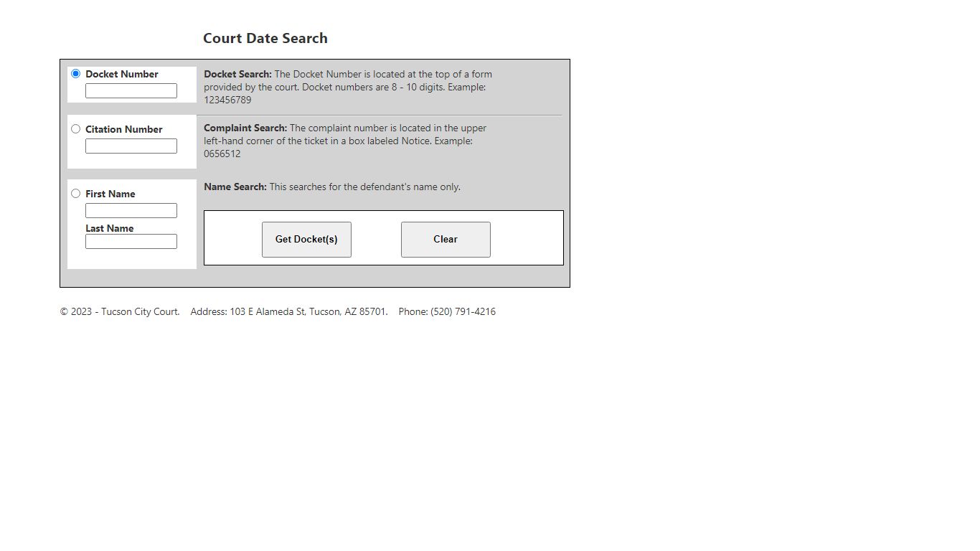This screenshot has width=980, height=551.
Task: Click the Complaint Search description text
Action: coord(345,141)
